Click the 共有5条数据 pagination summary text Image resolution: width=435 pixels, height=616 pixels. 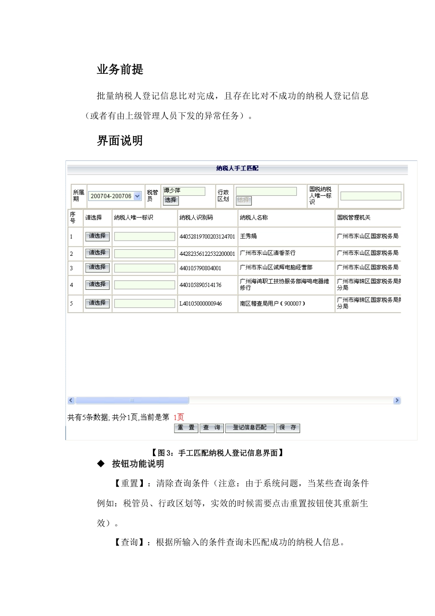point(118,417)
